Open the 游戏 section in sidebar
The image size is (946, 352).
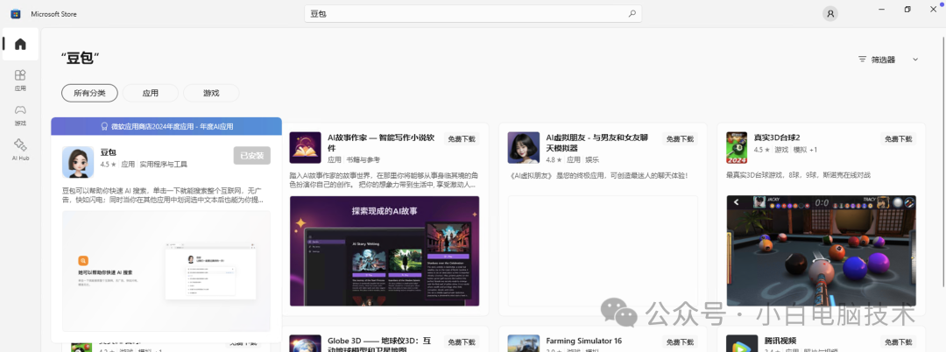pyautogui.click(x=20, y=115)
